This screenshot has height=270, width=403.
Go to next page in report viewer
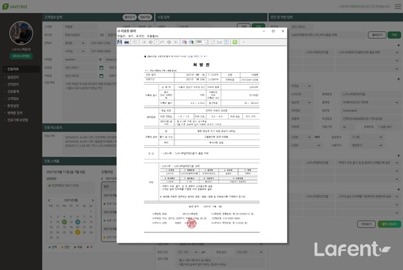click(169, 42)
